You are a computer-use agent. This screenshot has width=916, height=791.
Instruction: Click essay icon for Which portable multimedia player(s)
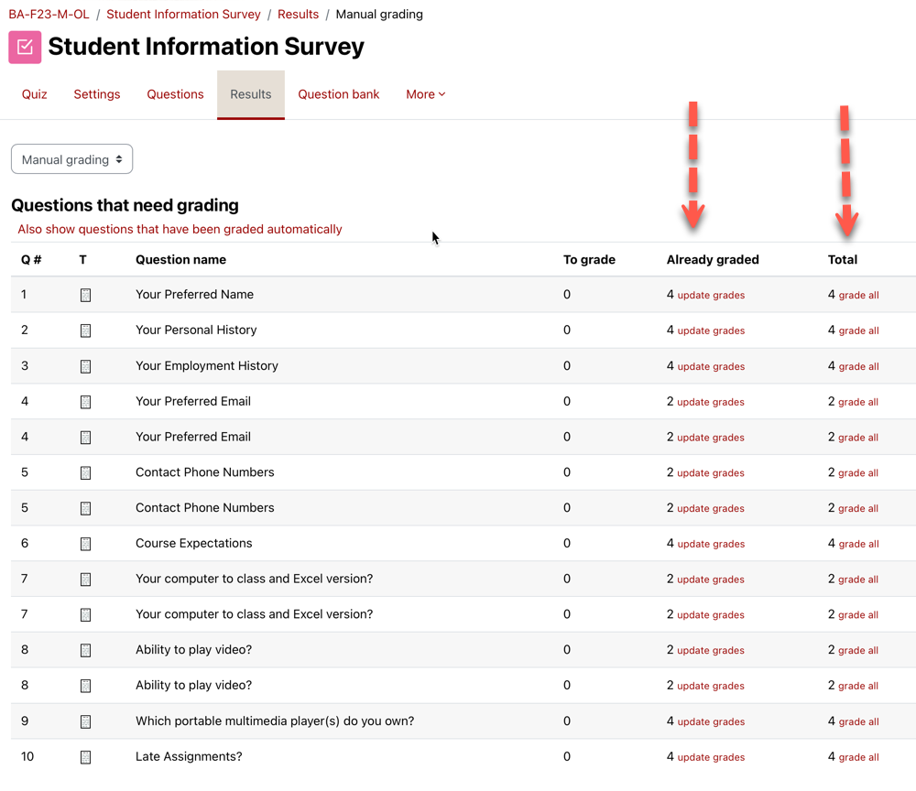pyautogui.click(x=85, y=721)
